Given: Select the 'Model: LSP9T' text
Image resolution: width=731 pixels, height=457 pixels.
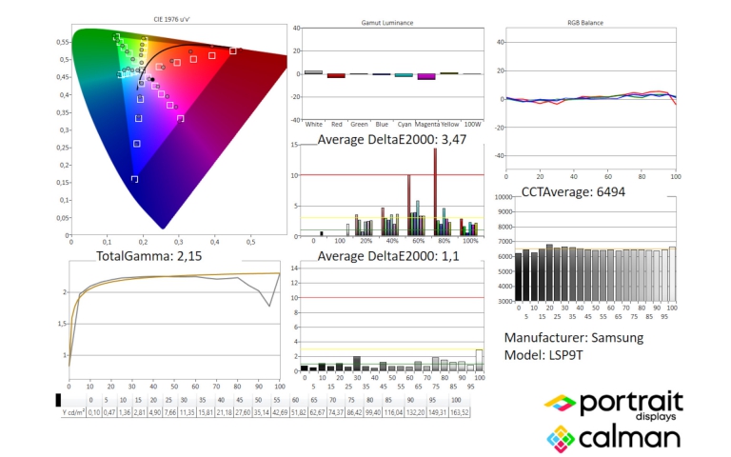Looking at the screenshot, I should click(x=543, y=355).
